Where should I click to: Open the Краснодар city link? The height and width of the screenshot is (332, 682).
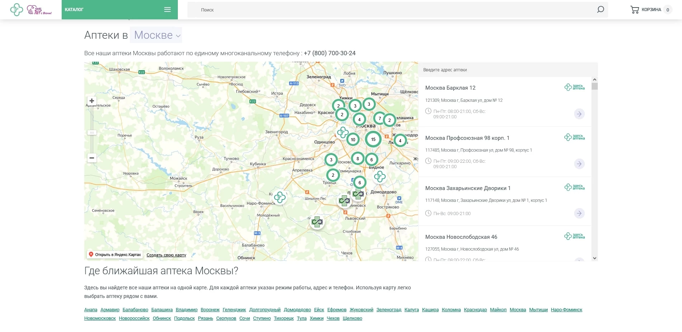coord(475,310)
